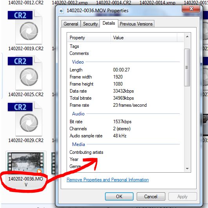Select the 140202-0025.CR2 file icon
The width and height of the screenshot is (208, 208).
[25, 73]
